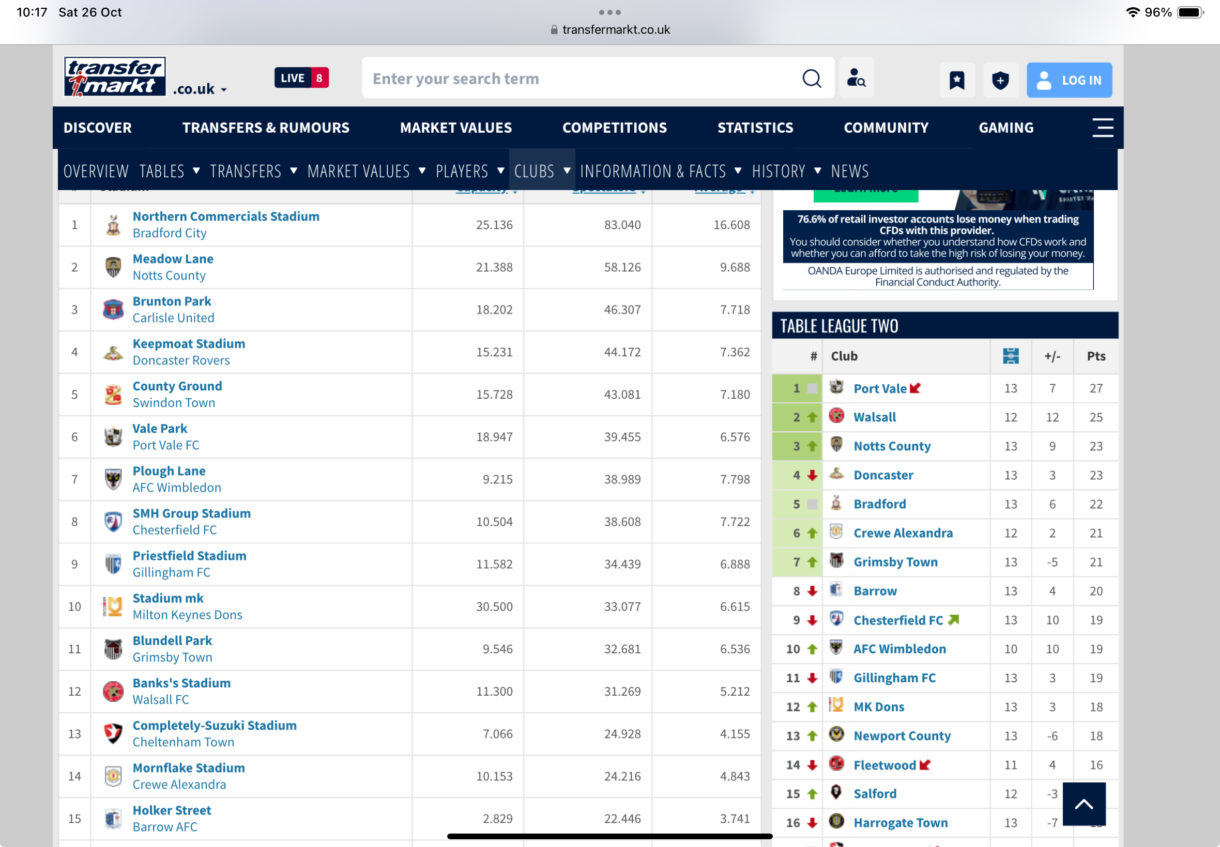Click the Doncaster Rovers crest in stadium row
The width and height of the screenshot is (1220, 847).
click(x=113, y=352)
